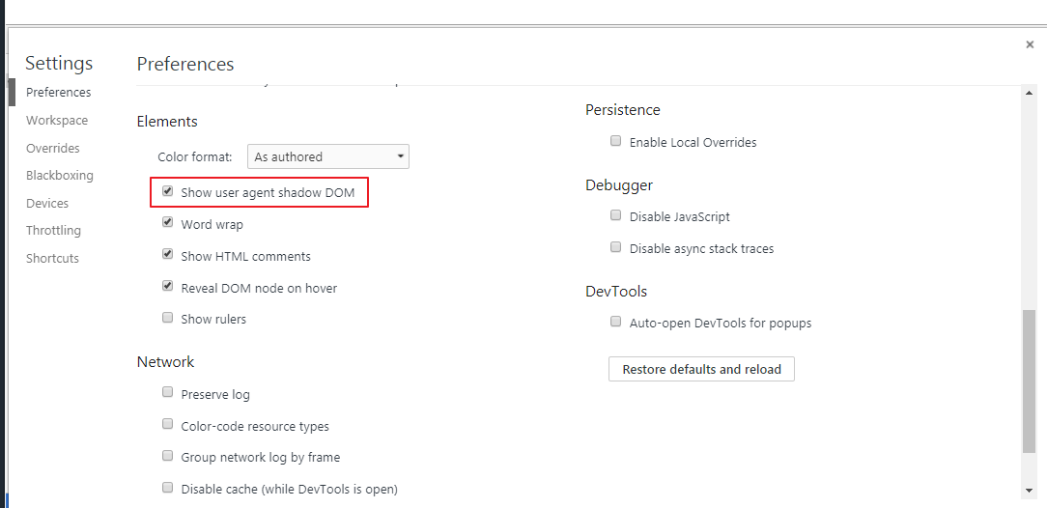Disable Show HTML comments checkbox

click(168, 256)
